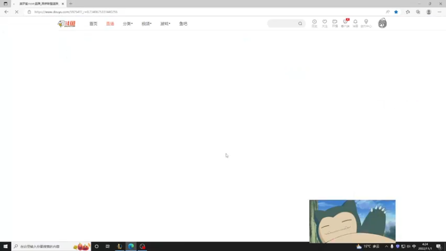Click the Microsoft Edge taskbar icon
This screenshot has height=251, width=446.
(131, 247)
